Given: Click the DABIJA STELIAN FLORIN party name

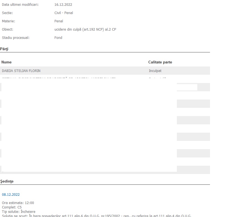Looking at the screenshot, I should click(21, 71).
